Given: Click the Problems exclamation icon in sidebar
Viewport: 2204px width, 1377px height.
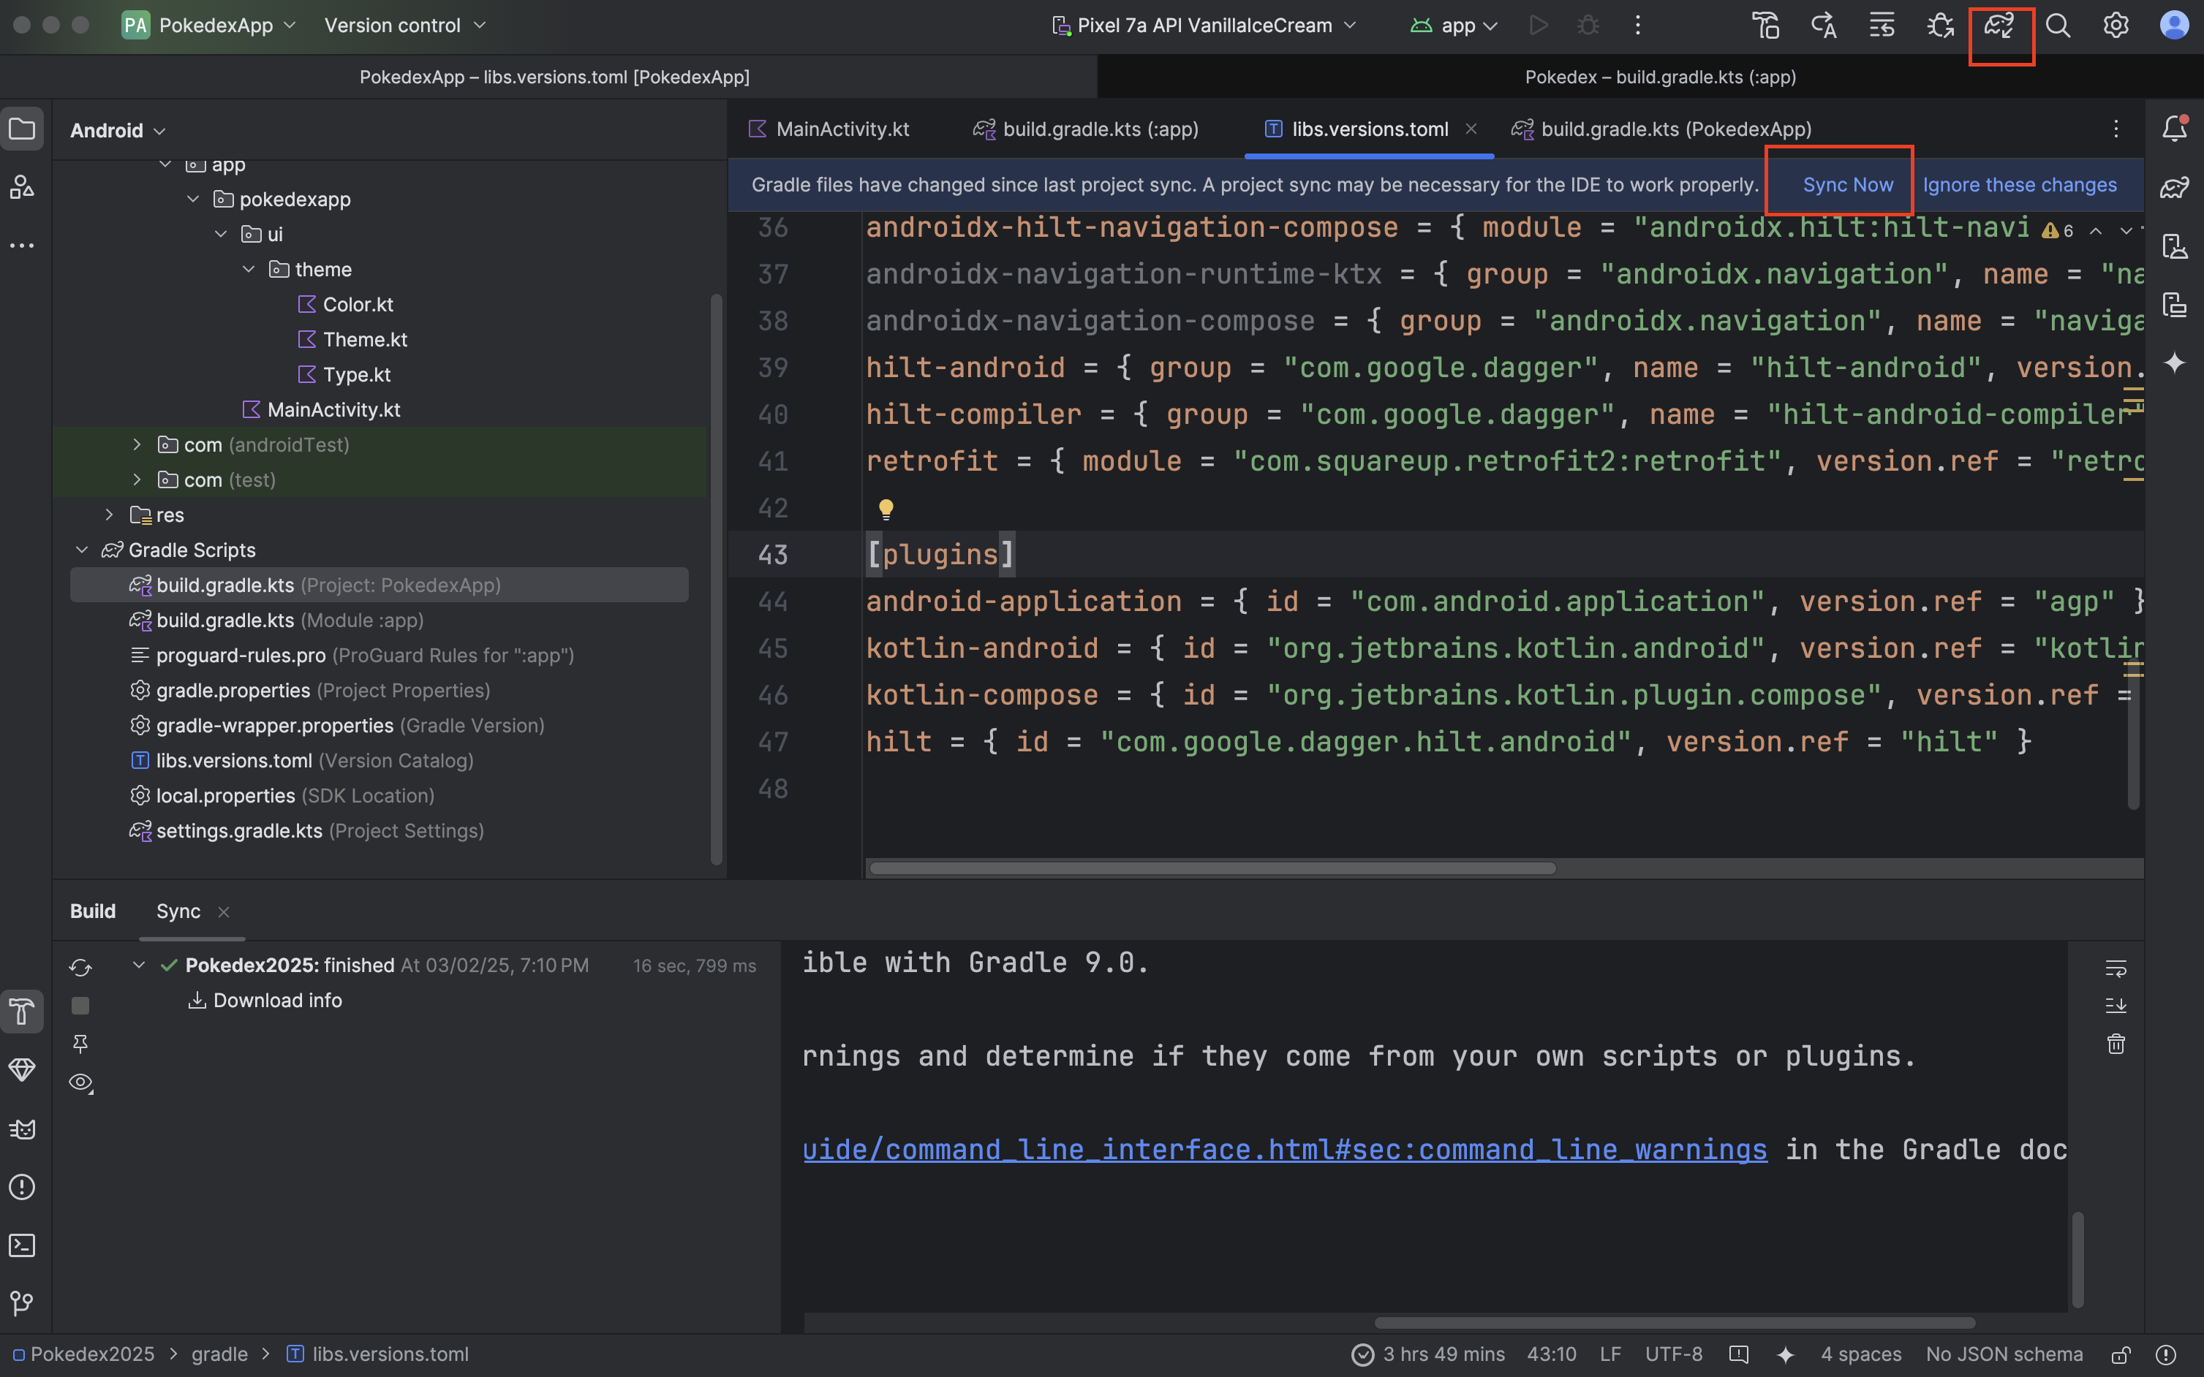Looking at the screenshot, I should tap(22, 1187).
